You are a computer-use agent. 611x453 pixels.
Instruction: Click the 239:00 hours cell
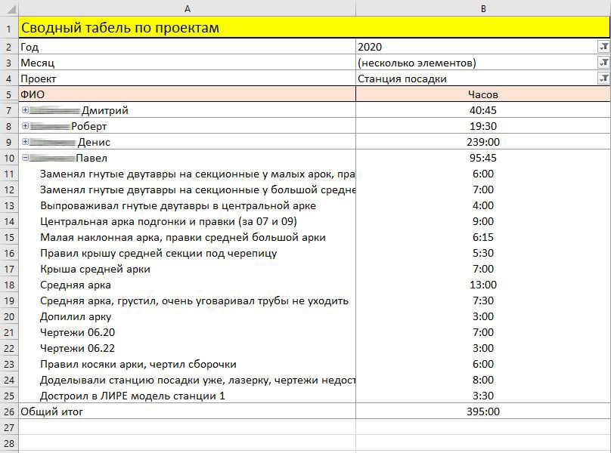483,142
